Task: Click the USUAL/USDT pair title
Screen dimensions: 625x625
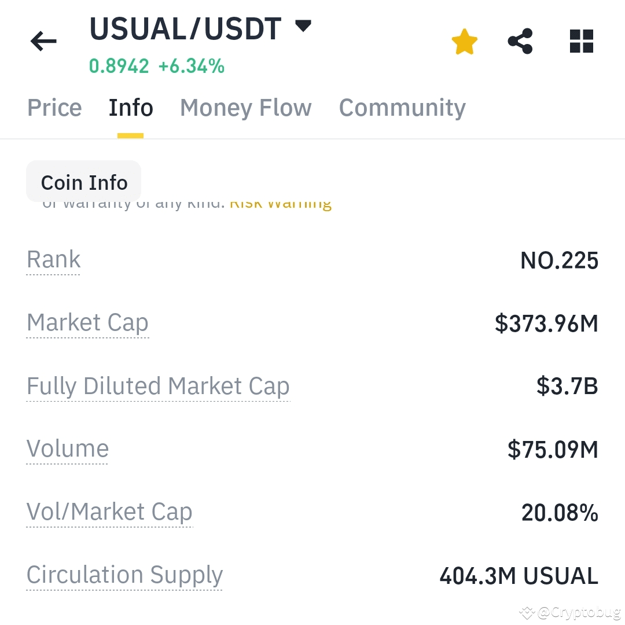Action: [185, 29]
